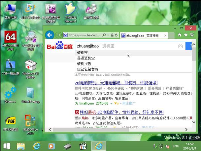201x151 pixels.
Task: Click the refresh icon in address bar
Action: click(x=116, y=35)
